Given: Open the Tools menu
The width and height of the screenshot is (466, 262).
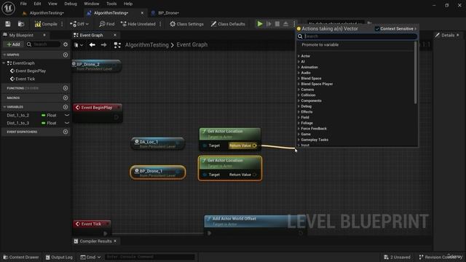Looking at the screenshot, I should pyautogui.click(x=111, y=4).
